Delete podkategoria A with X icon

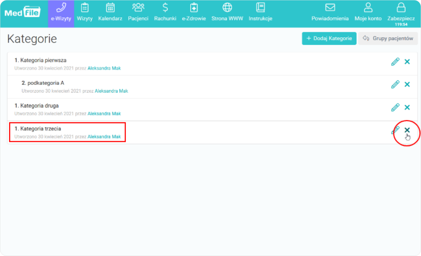click(x=407, y=84)
